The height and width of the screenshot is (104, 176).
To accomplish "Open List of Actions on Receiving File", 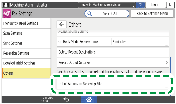I will coord(113,84).
